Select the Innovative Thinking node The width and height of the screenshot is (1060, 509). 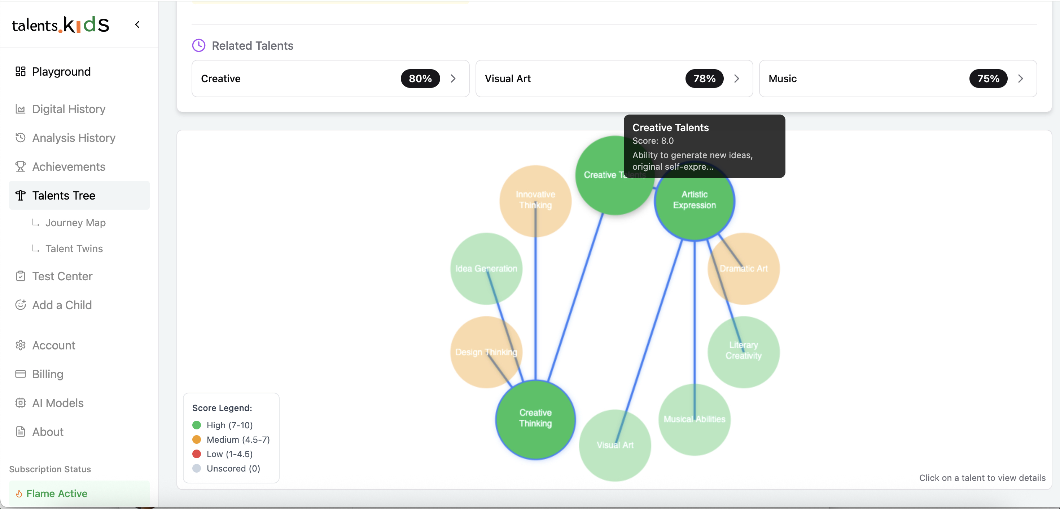[535, 201]
